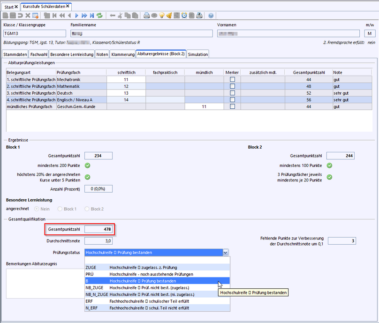Click the Klasse field containing TGM13

click(x=35, y=33)
